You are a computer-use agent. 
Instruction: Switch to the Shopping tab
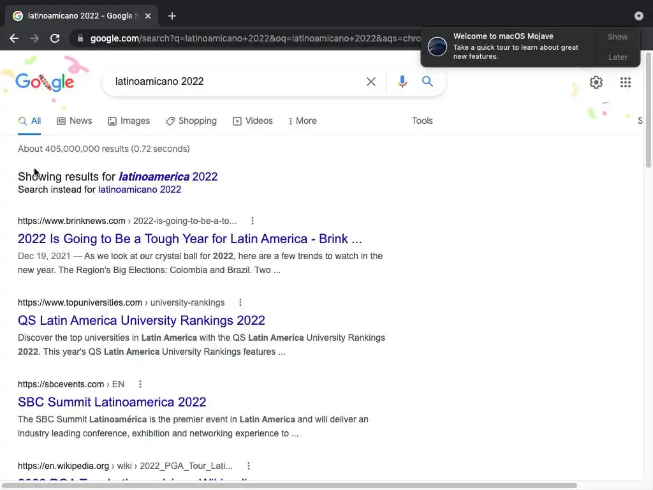click(x=191, y=121)
